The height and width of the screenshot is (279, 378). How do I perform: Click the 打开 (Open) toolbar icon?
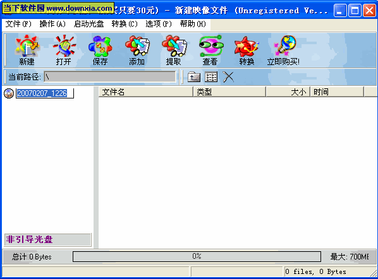point(64,50)
